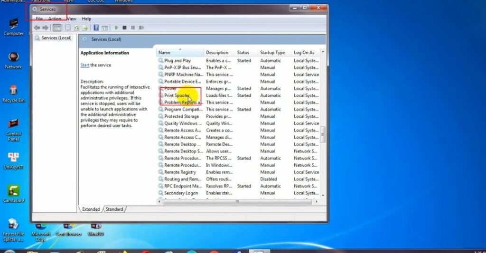Open the Help toolbar icon

click(96, 28)
